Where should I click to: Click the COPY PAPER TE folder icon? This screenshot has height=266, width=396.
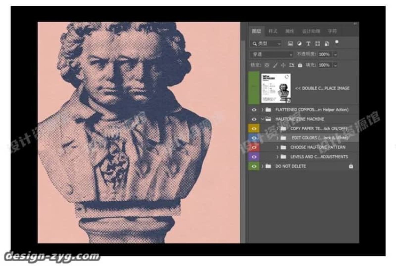click(x=283, y=128)
